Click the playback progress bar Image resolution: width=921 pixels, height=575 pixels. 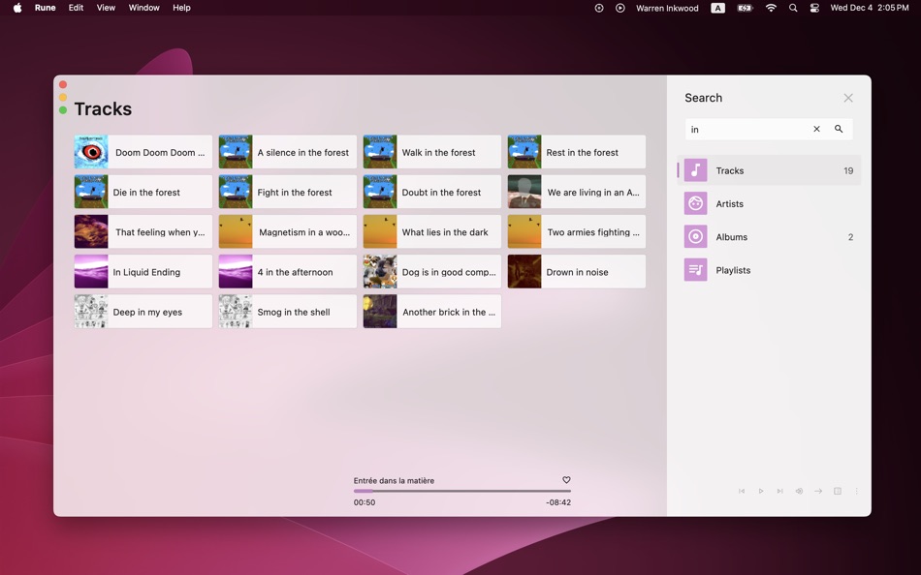462,490
